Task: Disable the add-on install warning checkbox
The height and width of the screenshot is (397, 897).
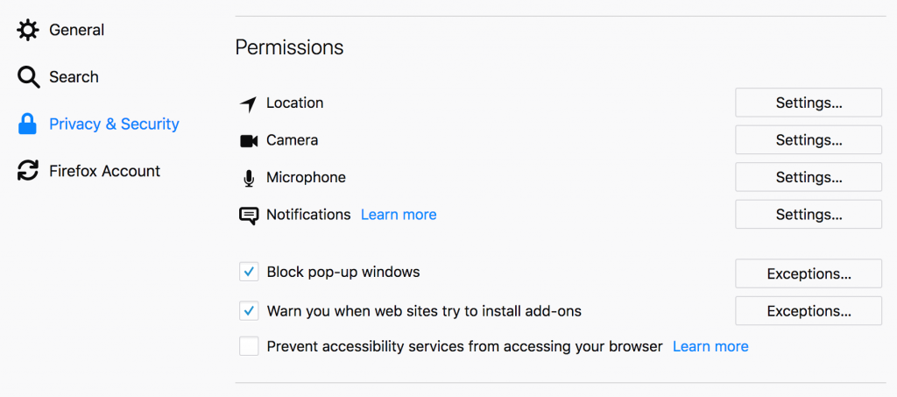Action: tap(249, 310)
